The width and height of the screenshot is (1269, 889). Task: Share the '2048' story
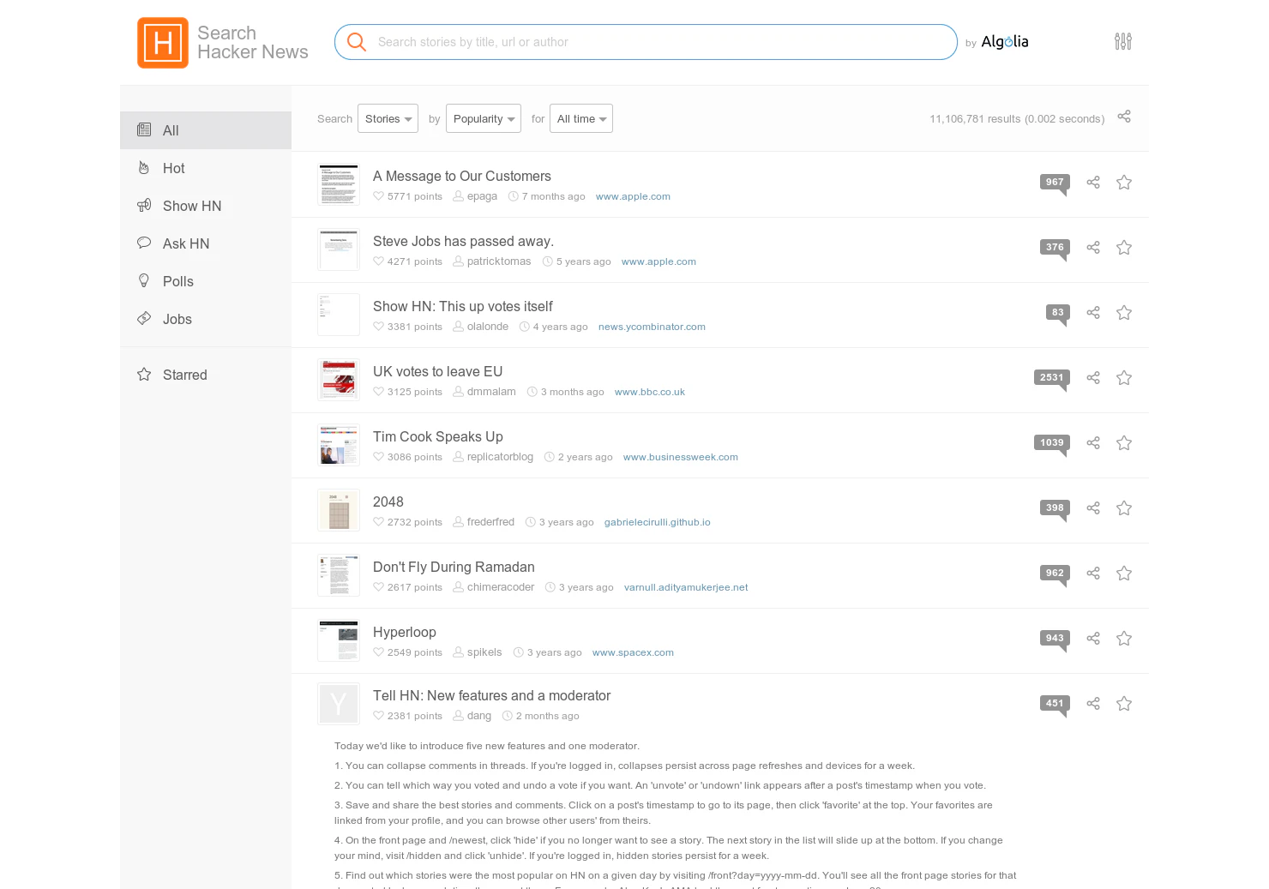pos(1093,508)
